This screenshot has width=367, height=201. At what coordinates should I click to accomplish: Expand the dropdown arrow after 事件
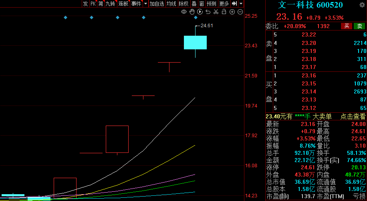(145, 4)
